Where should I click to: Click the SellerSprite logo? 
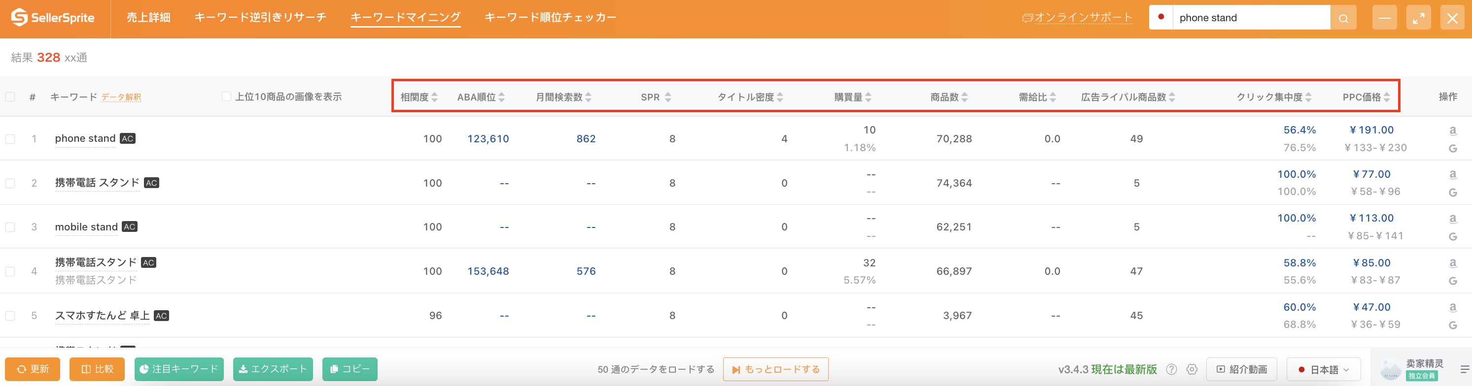(x=53, y=18)
